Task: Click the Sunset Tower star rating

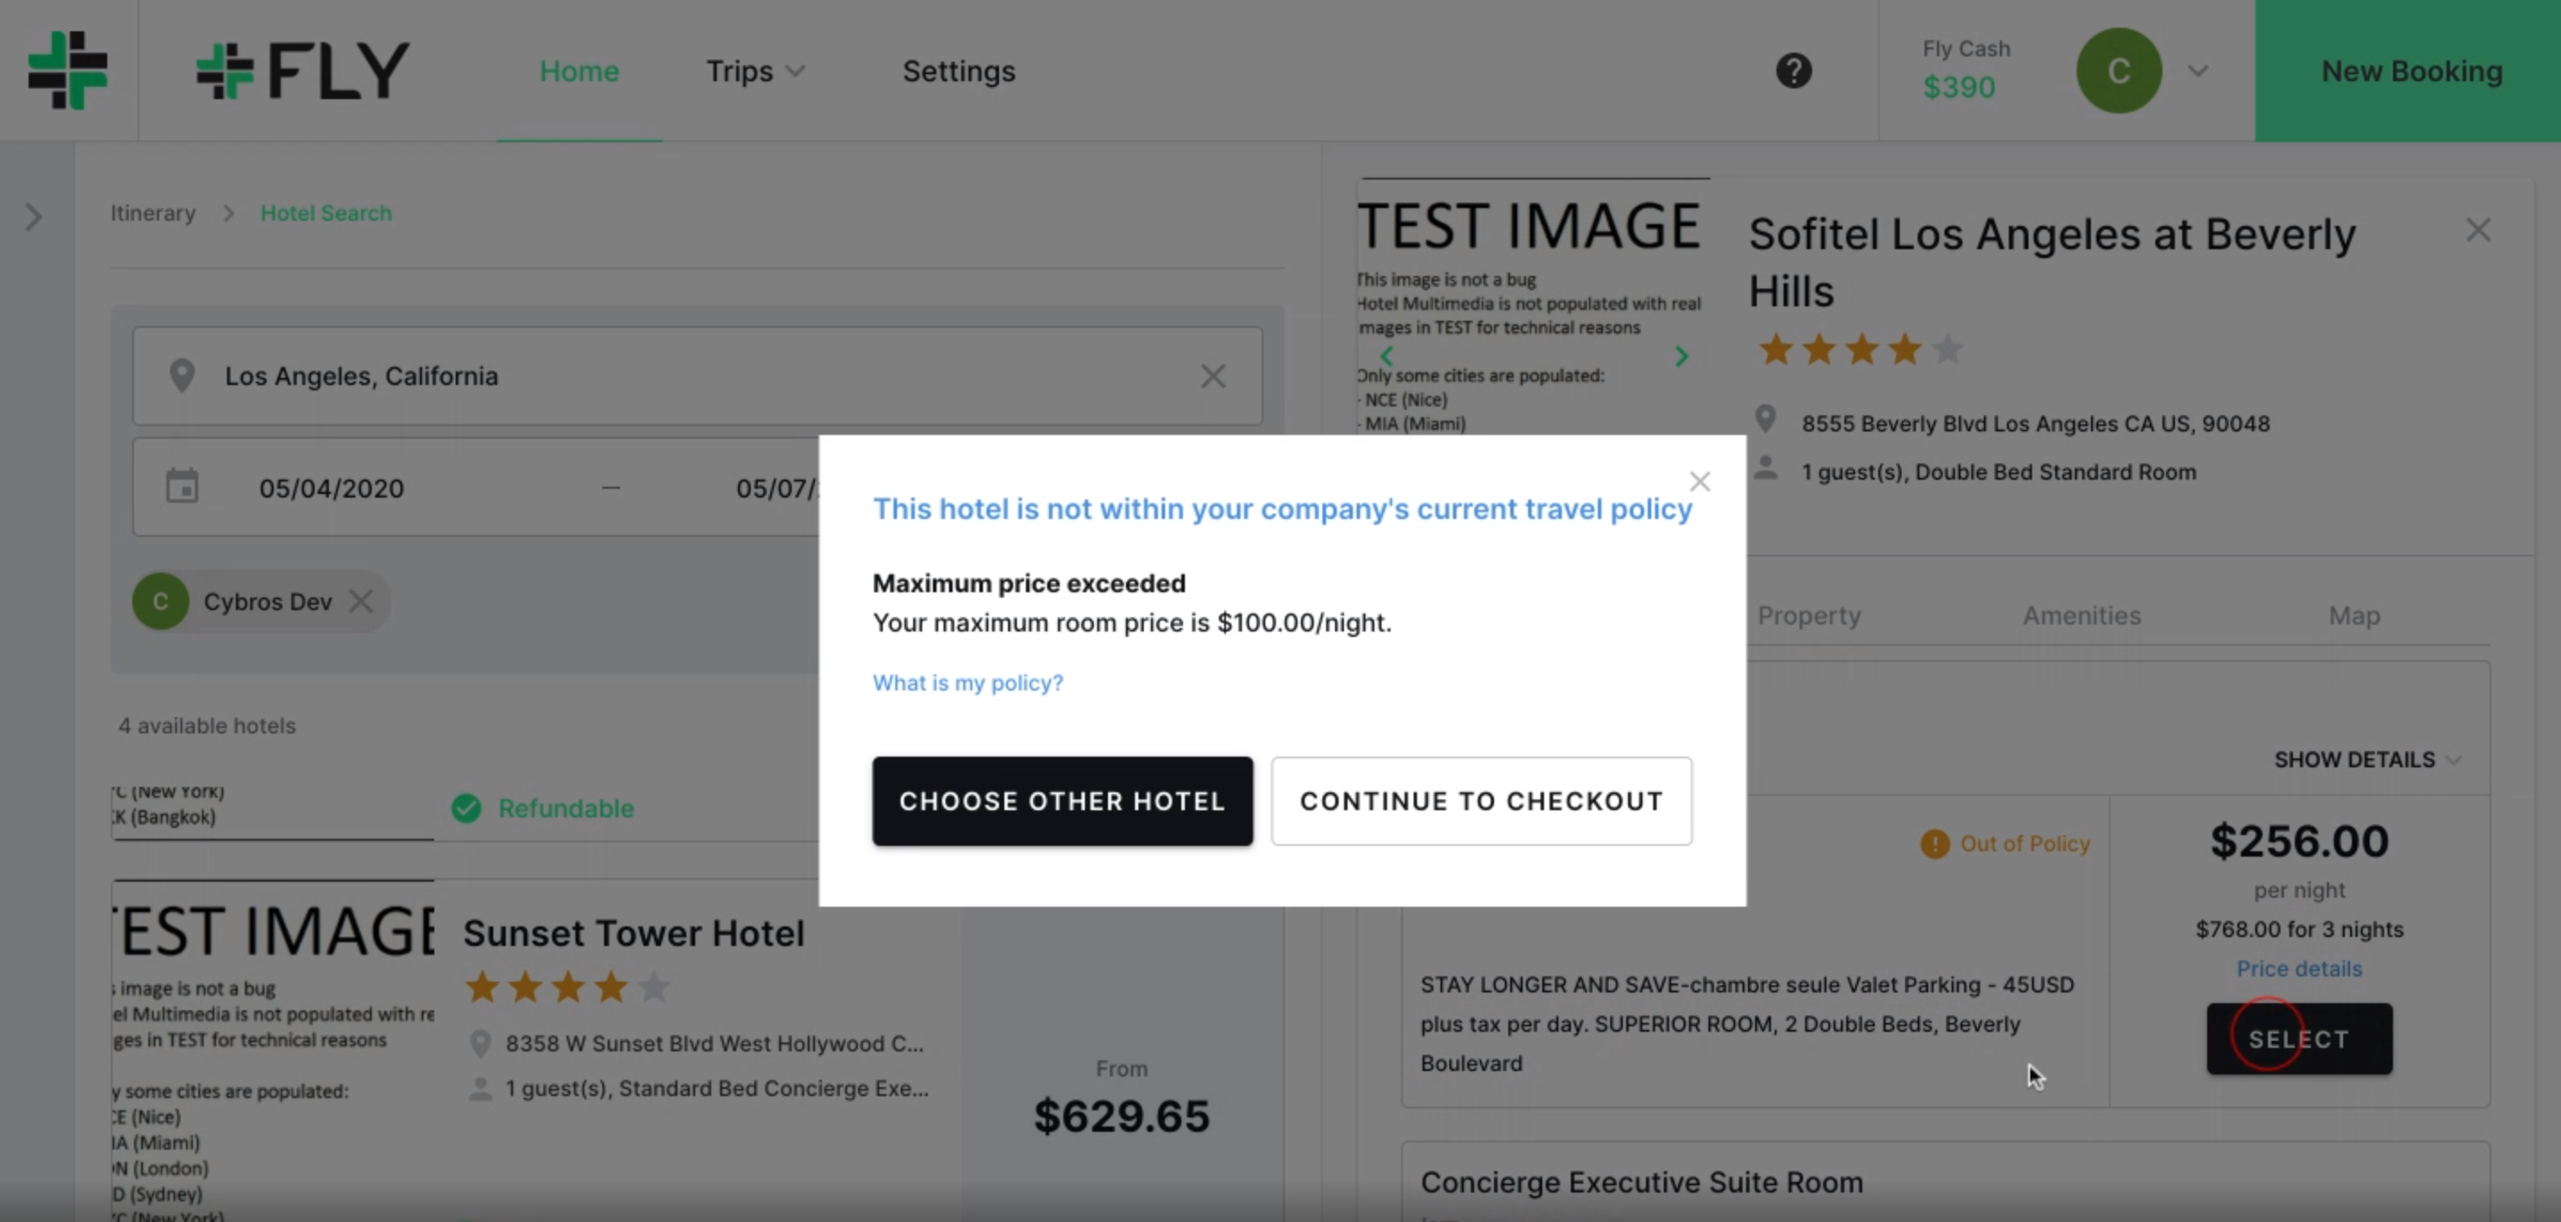Action: click(x=567, y=986)
